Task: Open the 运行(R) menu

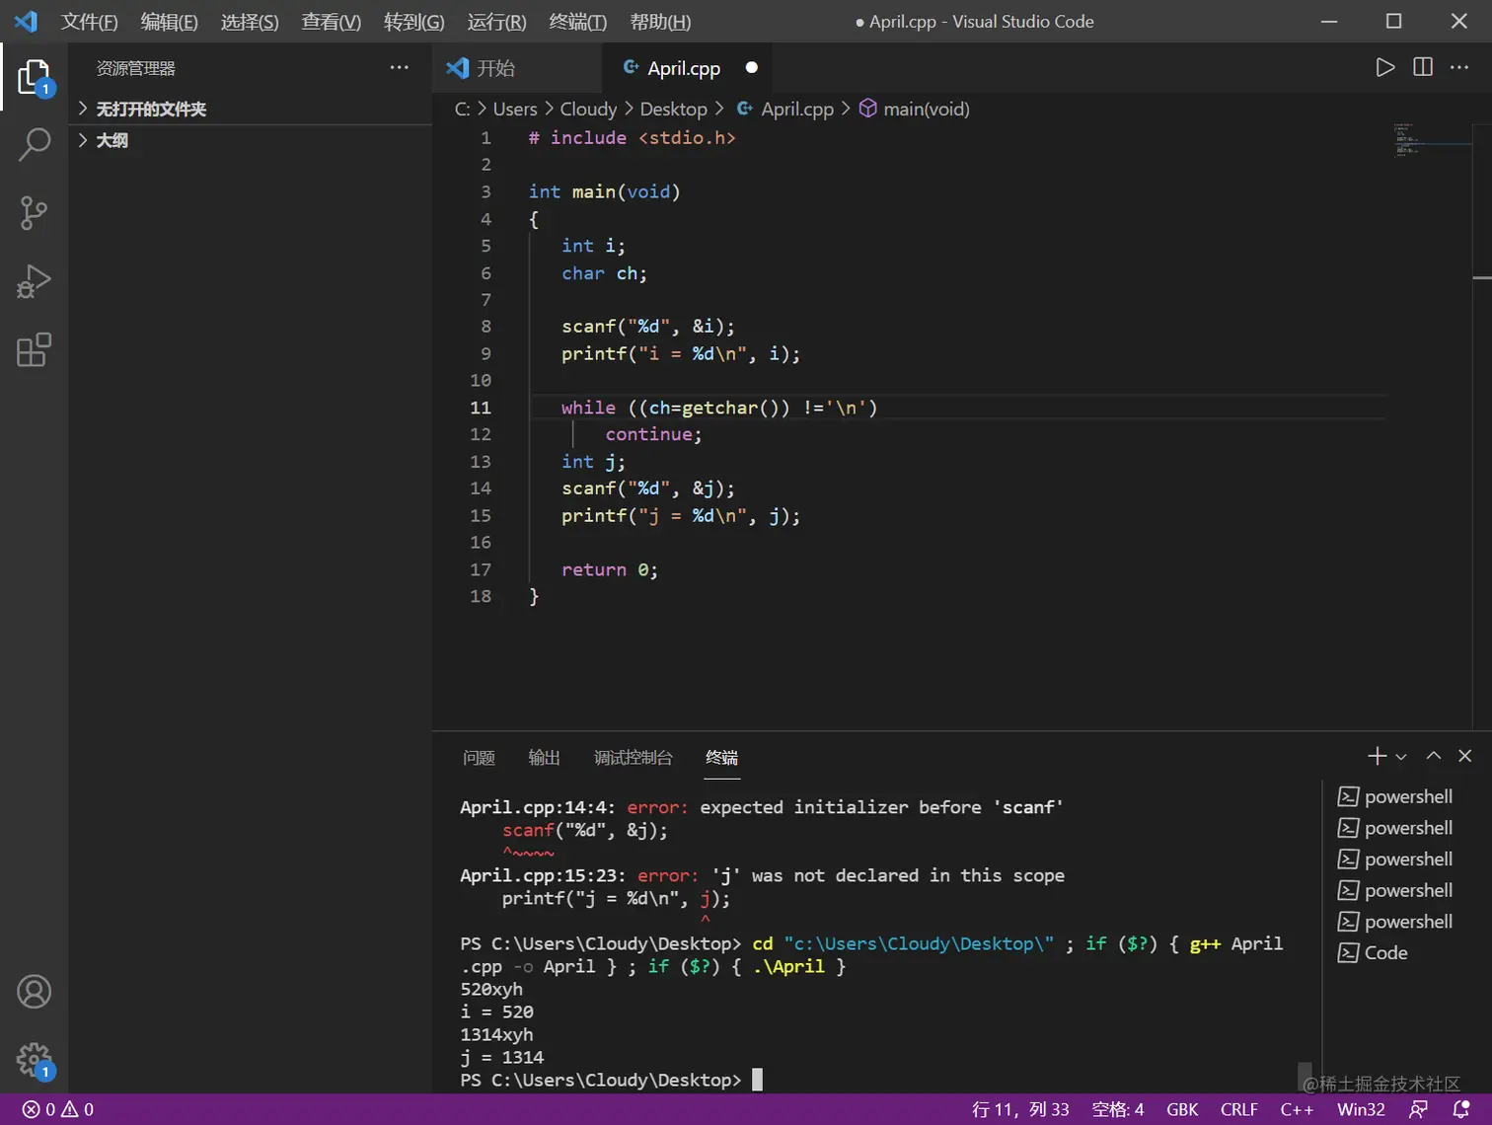Action: (496, 21)
